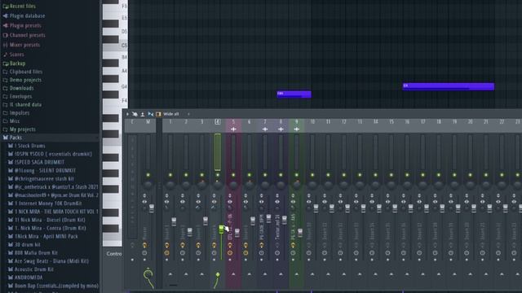The image size is (522, 293).
Task: Click the piano roll Control button
Action: coord(114,254)
